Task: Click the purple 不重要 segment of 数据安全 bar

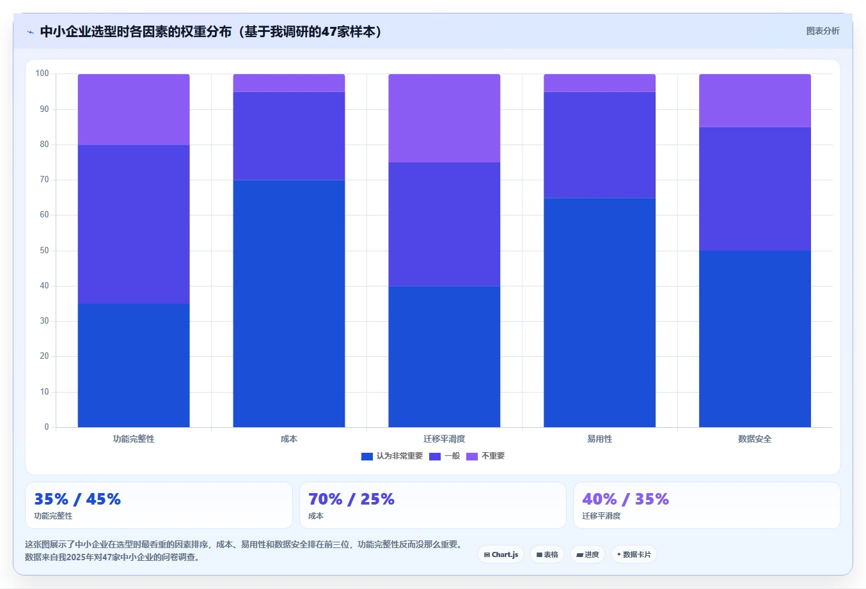Action: 755,100
